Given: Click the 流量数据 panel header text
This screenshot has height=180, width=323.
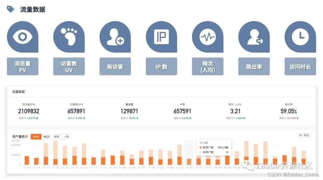Looking at the screenshot, I should coord(18,92).
